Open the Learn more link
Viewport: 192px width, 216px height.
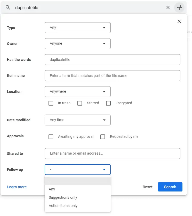17,187
